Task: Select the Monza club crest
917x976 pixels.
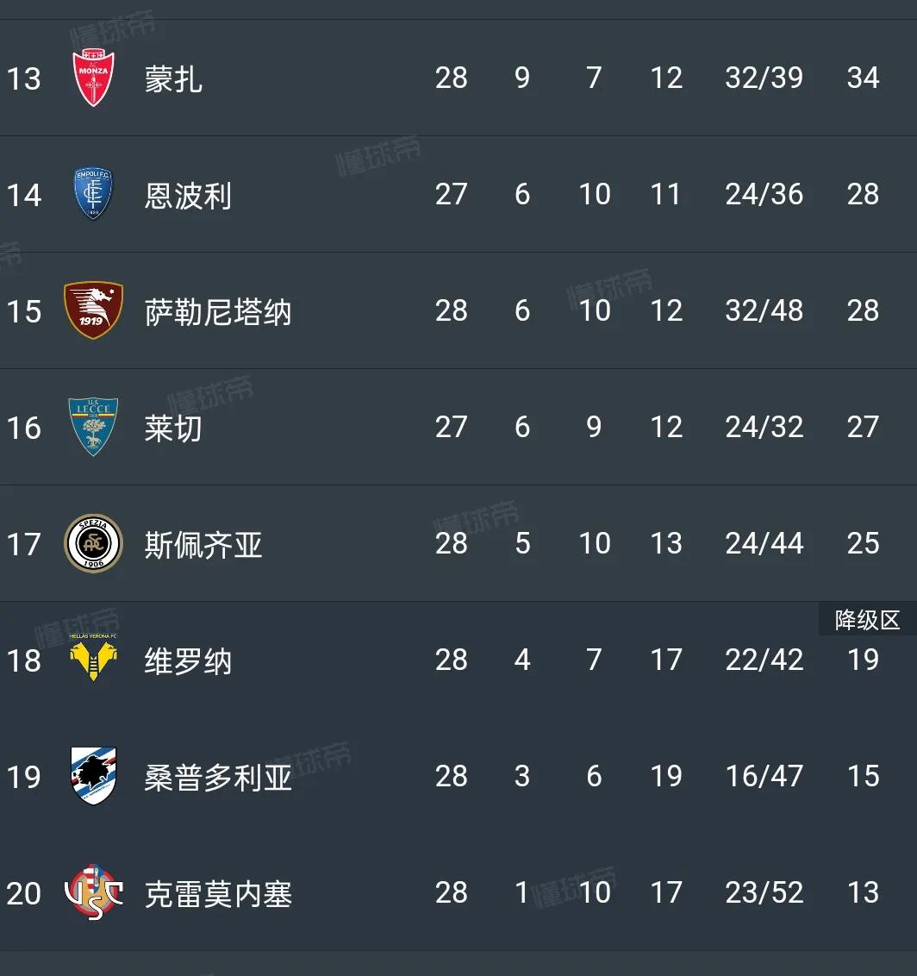Action: coord(93,78)
